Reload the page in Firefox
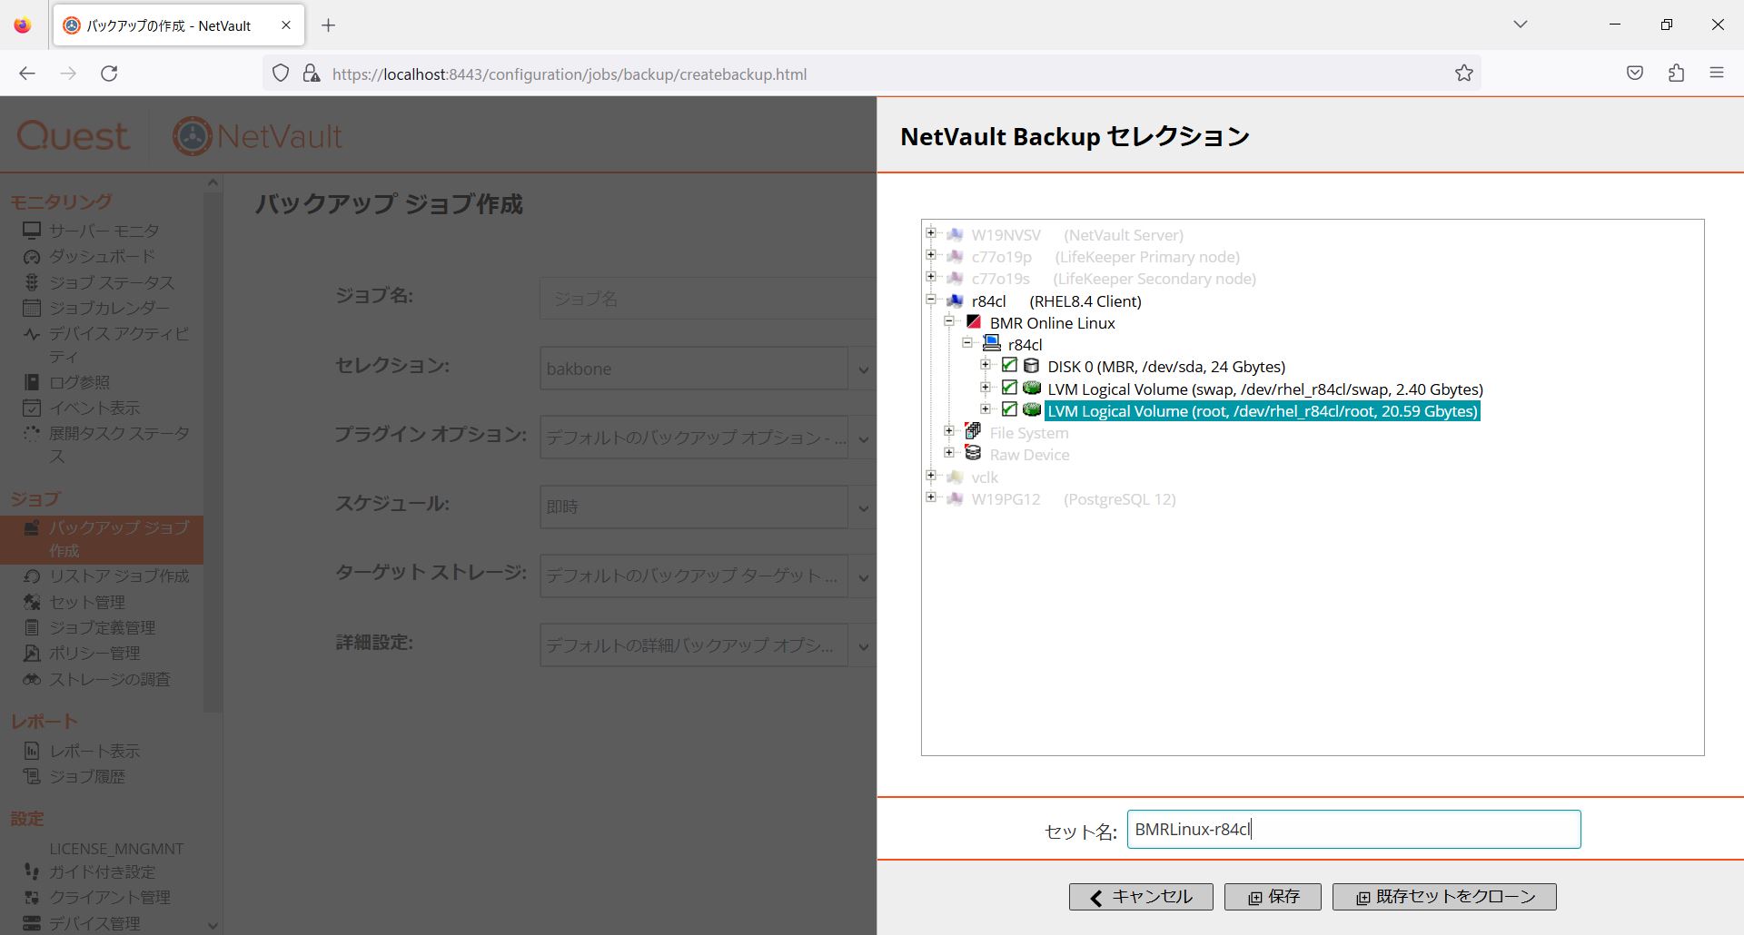 tap(109, 74)
